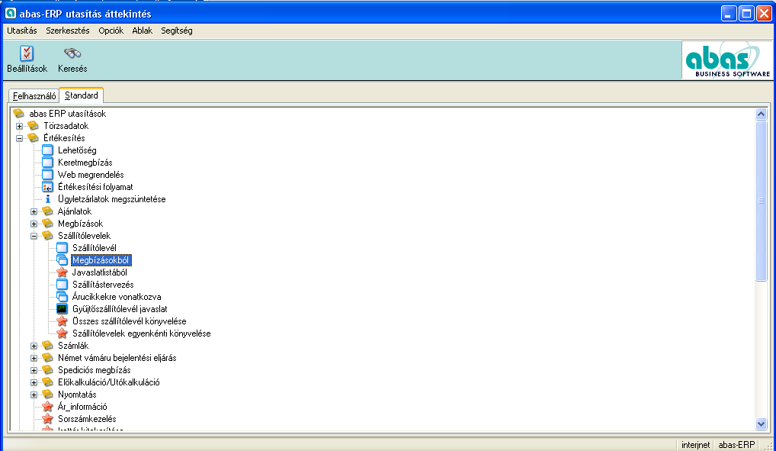
Task: Select the Ár_információ entry
Action: [x=82, y=407]
